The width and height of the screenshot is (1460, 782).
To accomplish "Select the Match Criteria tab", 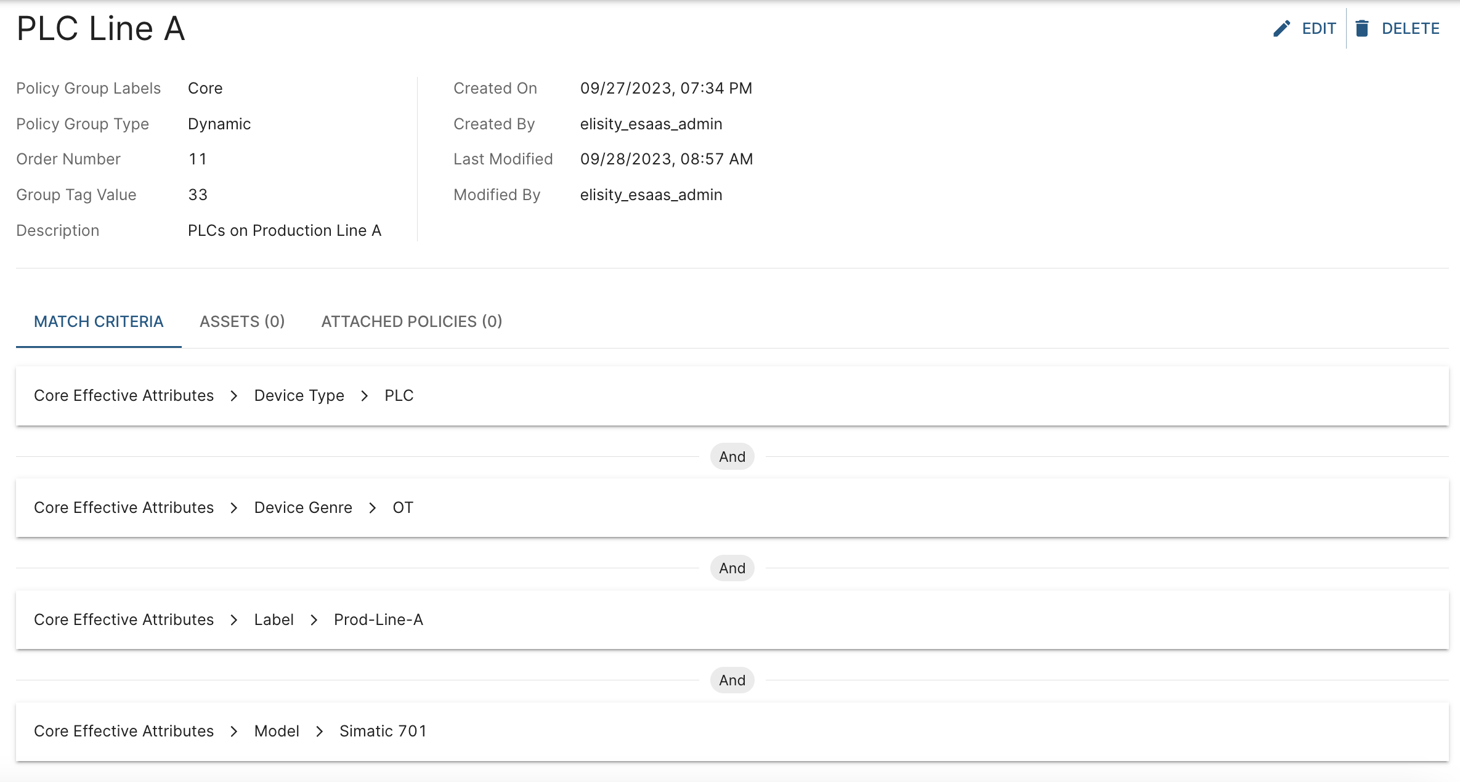I will click(99, 321).
